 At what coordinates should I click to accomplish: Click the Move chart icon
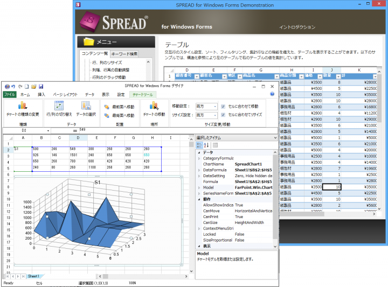coord(154,106)
